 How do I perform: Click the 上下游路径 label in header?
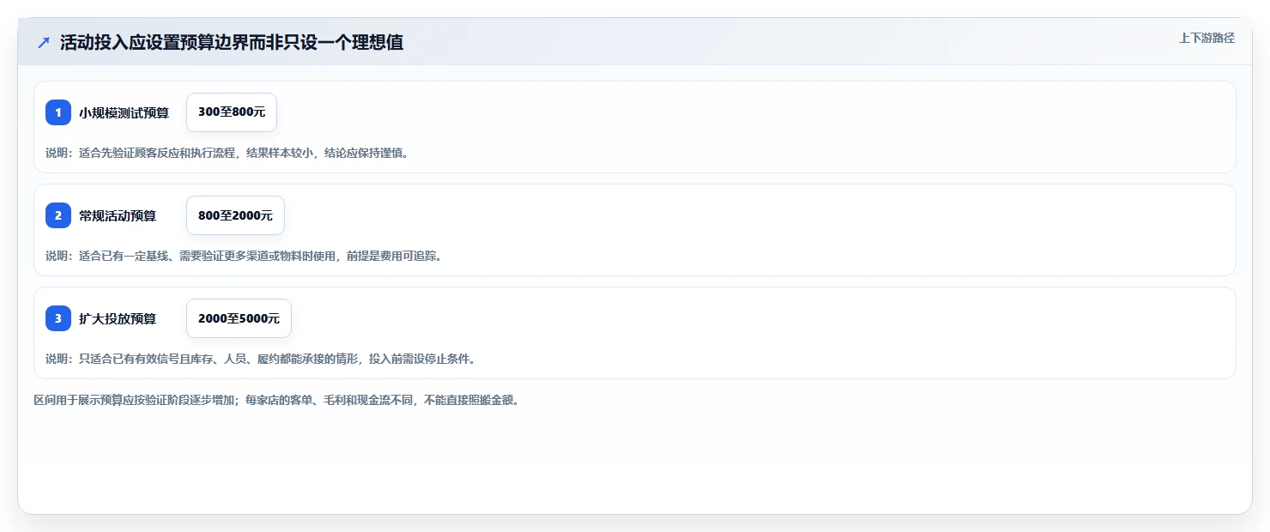1206,38
